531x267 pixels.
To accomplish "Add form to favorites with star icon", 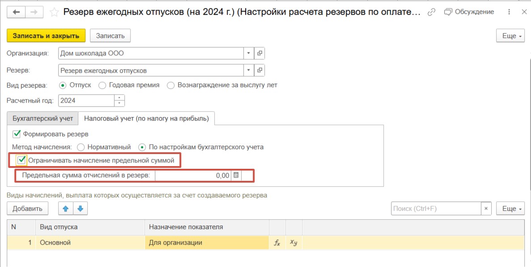I will pos(54,13).
